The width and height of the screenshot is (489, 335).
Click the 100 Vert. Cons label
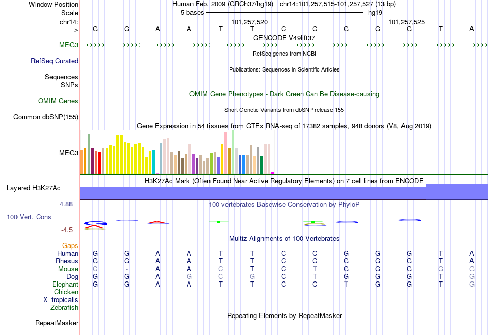coord(29,217)
